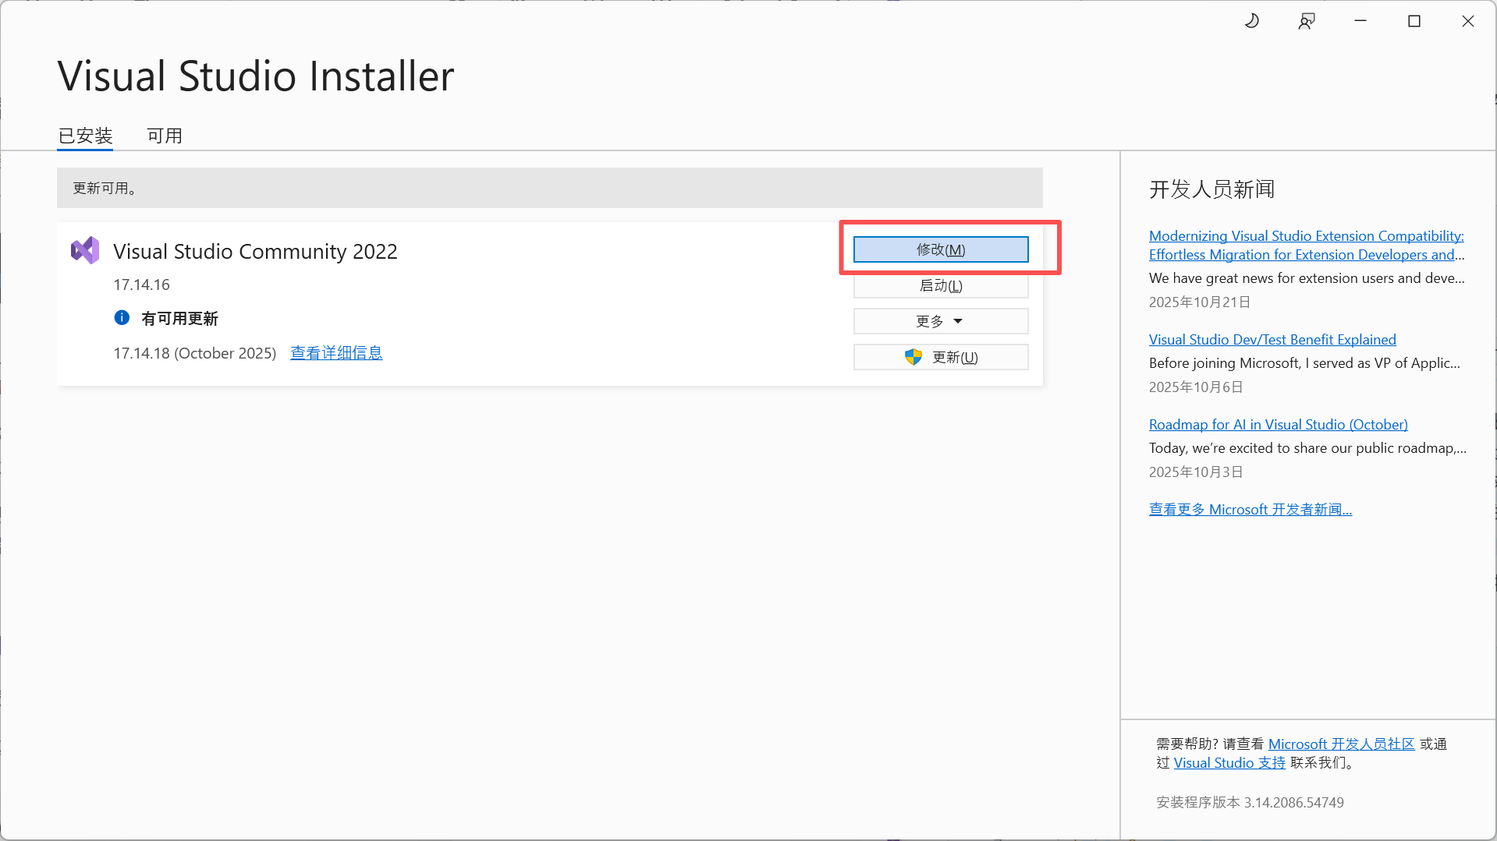Open Microsoft 开发人员社区 link
1497x841 pixels.
click(1342, 744)
